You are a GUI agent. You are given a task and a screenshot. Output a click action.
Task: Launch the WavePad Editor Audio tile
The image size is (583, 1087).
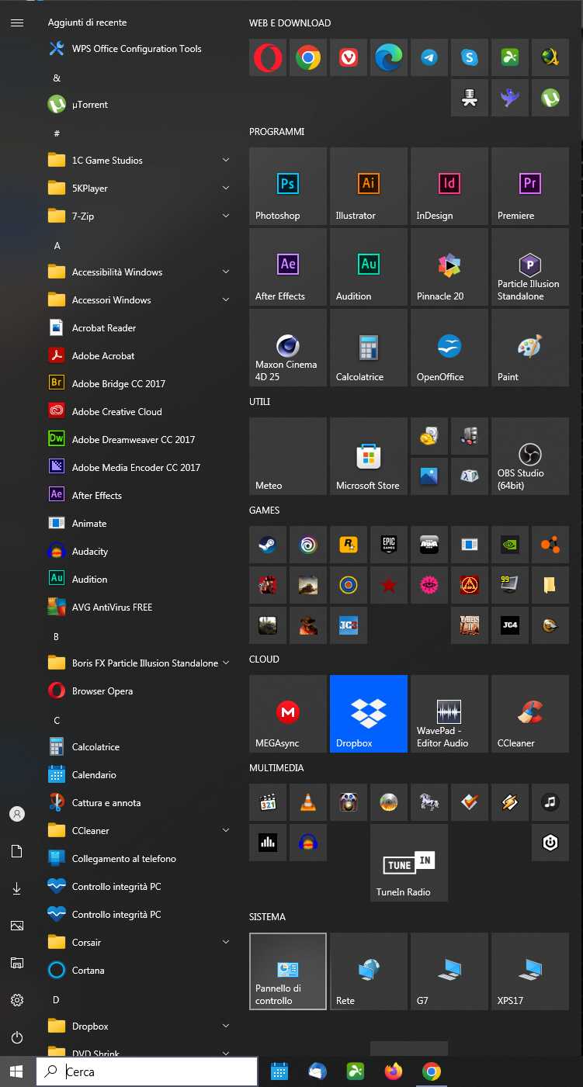click(449, 714)
